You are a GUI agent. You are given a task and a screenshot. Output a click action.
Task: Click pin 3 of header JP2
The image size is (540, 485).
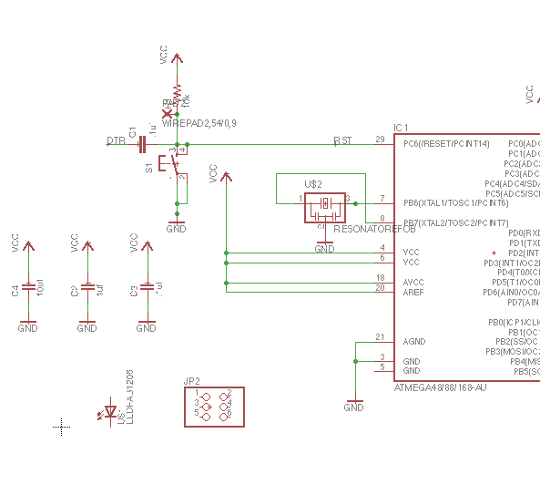coord(206,408)
